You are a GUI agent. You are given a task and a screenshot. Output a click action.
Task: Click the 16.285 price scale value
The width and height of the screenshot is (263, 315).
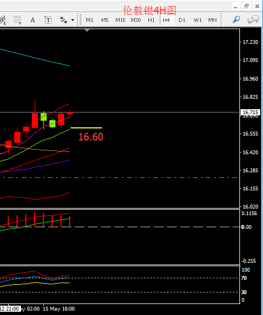[x=250, y=170]
